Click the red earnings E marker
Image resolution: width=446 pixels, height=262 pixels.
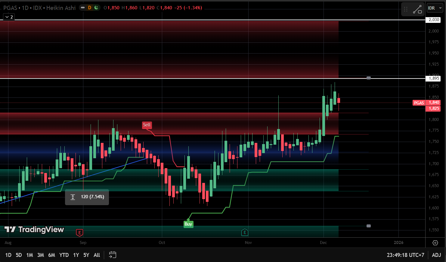point(79,233)
